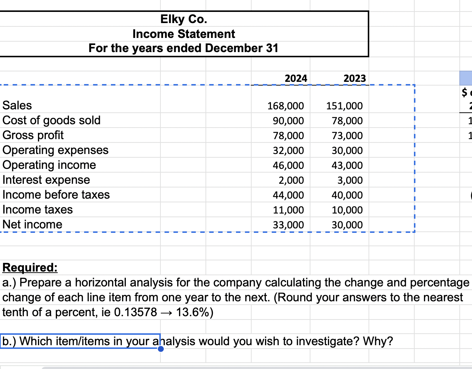This screenshot has width=472, height=369.
Task: Click the 2024 column header cell
Action: point(296,78)
